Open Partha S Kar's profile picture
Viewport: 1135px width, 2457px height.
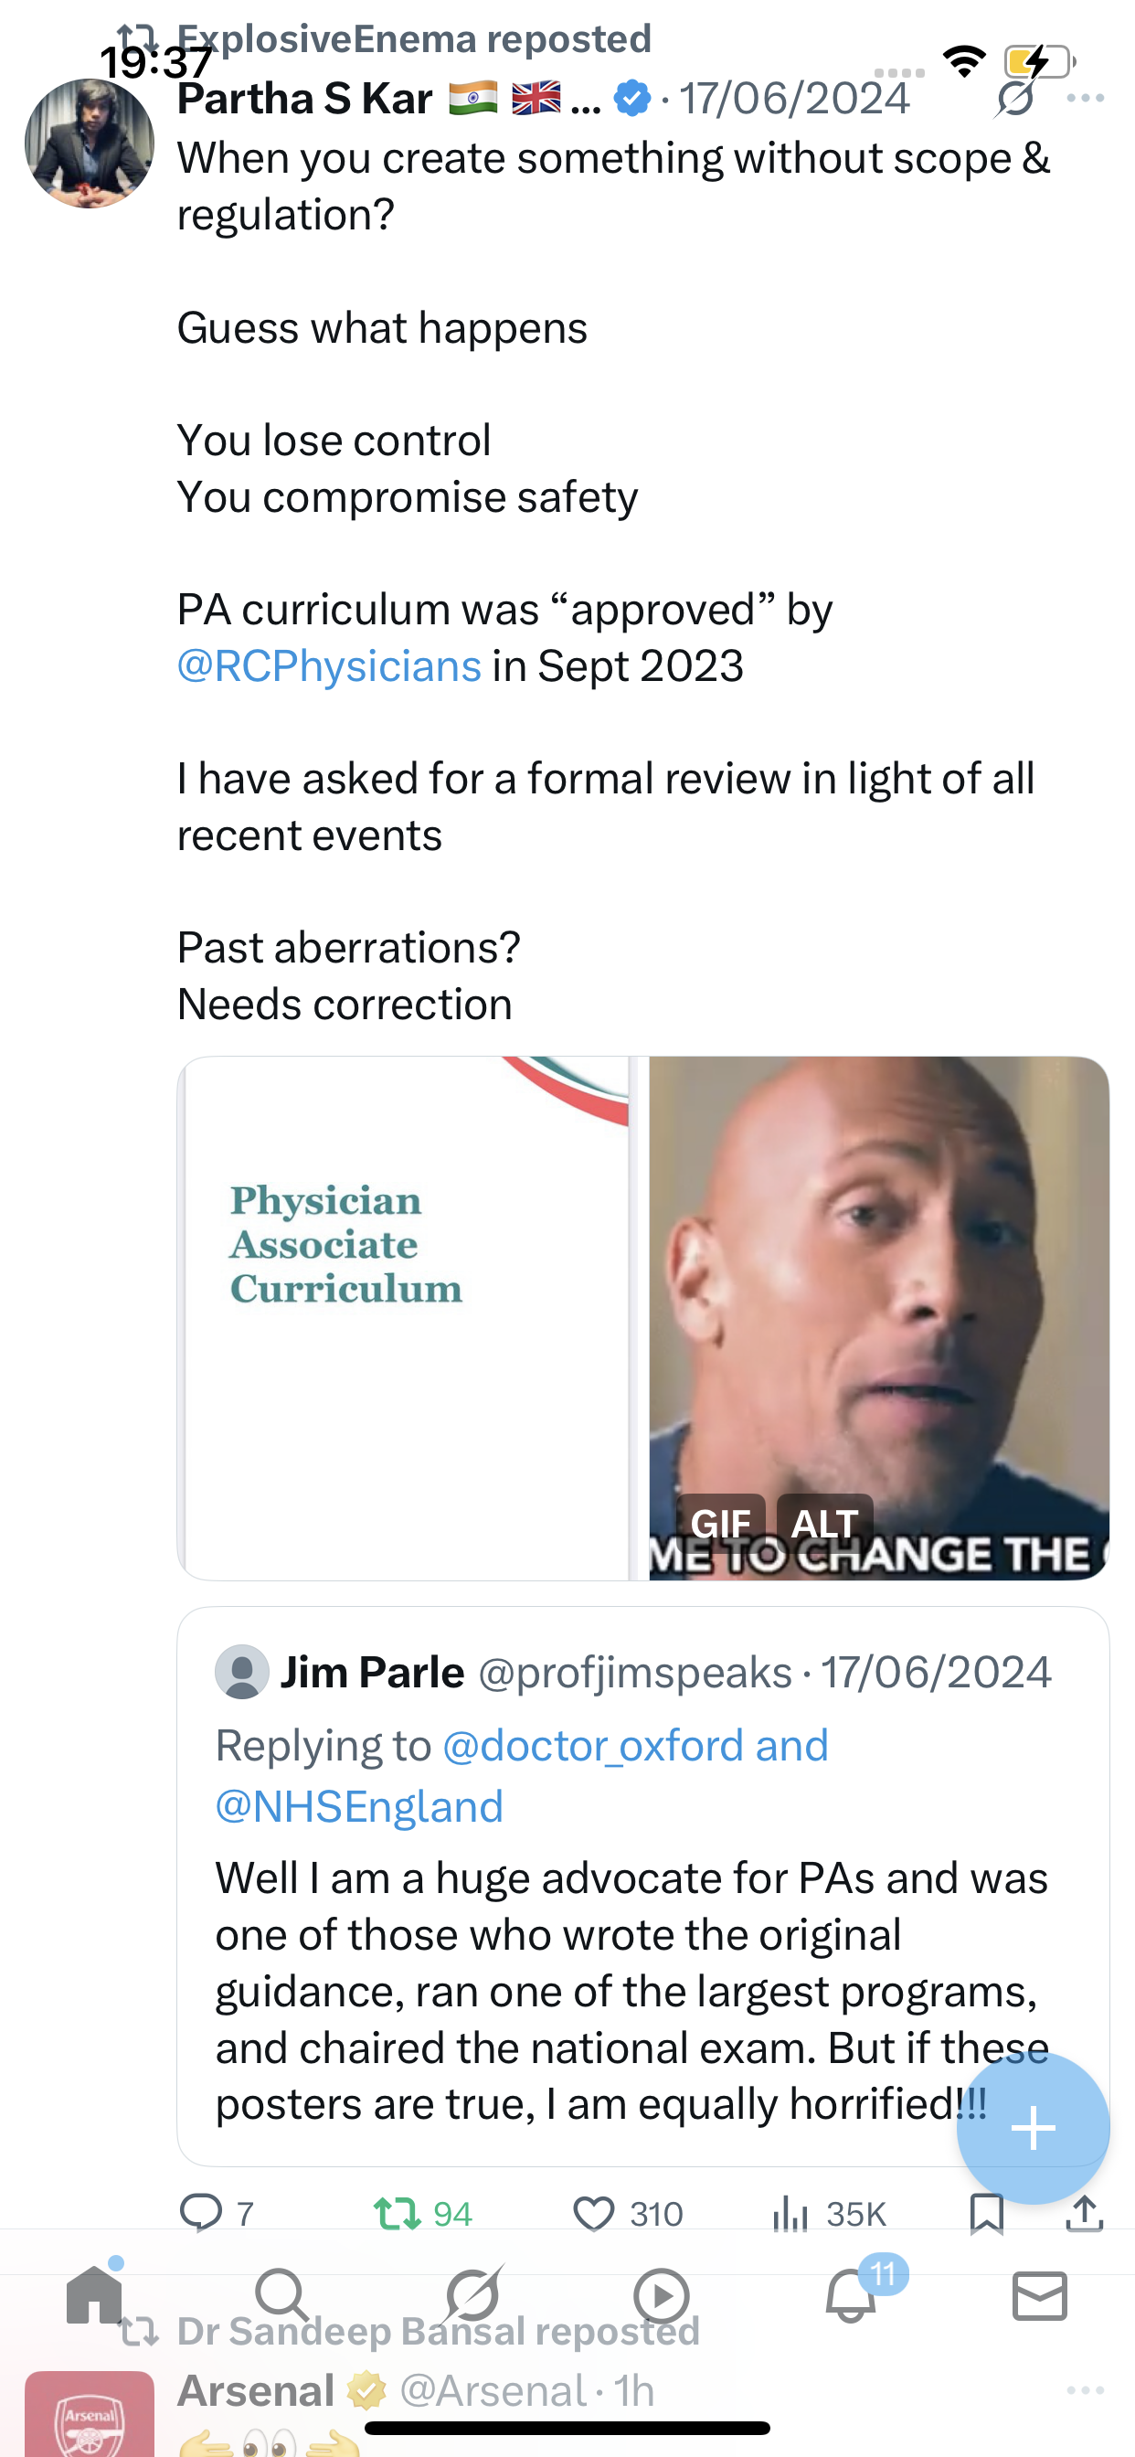[90, 144]
